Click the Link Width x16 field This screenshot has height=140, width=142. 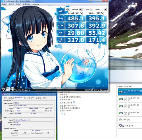25,133
